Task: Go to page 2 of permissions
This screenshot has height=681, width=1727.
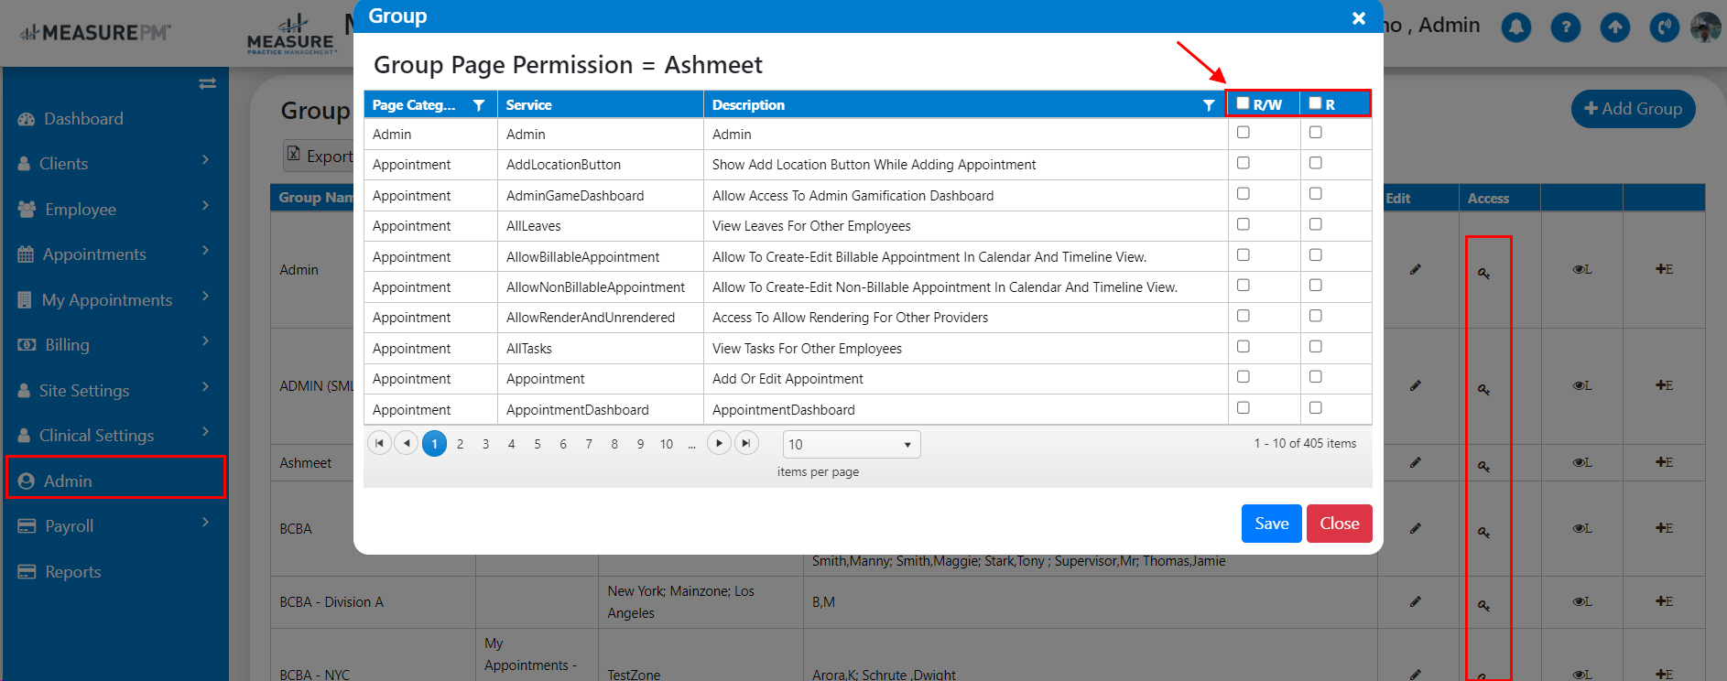Action: [x=460, y=444]
